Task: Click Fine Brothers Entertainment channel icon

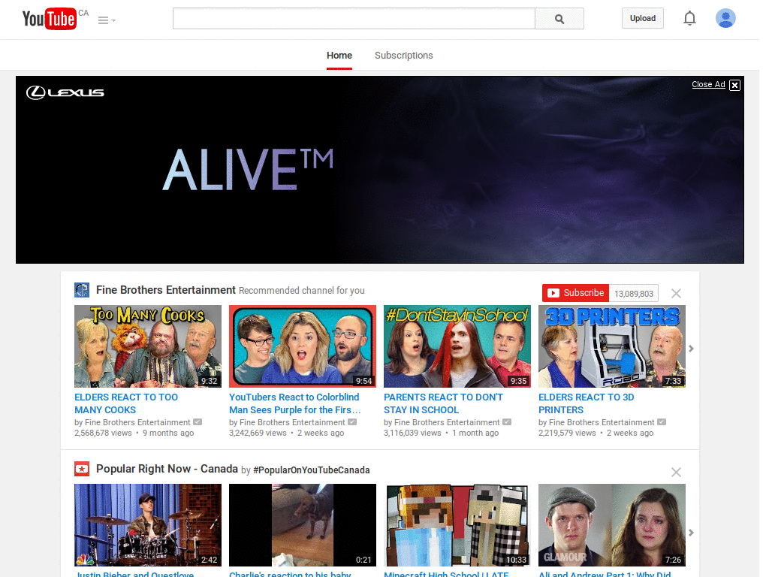Action: tap(82, 290)
